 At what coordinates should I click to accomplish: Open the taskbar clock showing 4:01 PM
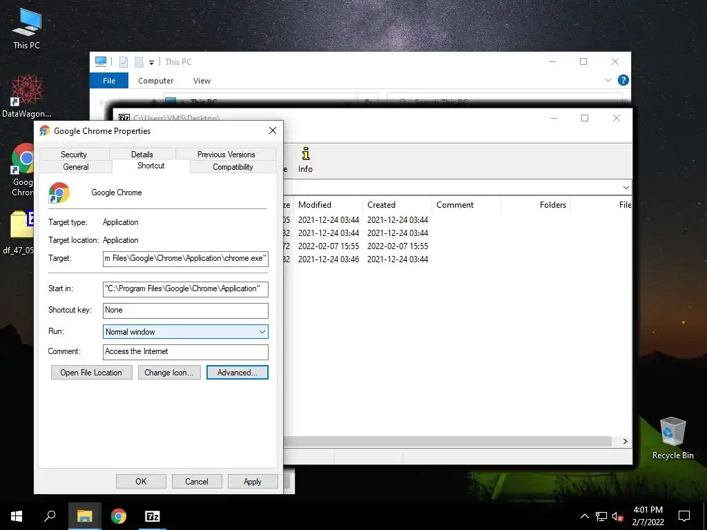pos(648,516)
